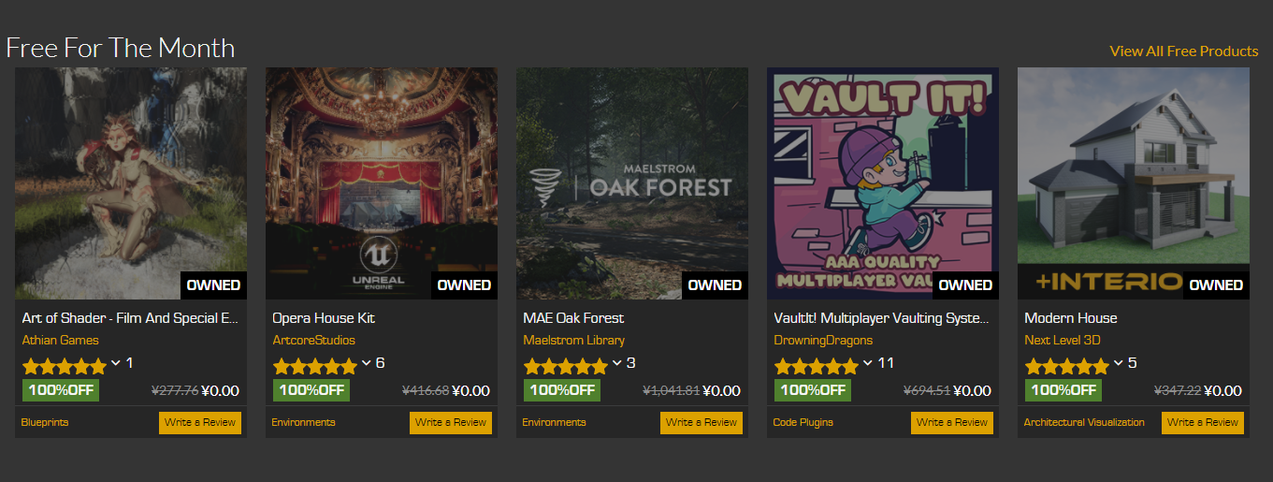
Task: Write a Review for Opera House Kit
Action: click(451, 422)
